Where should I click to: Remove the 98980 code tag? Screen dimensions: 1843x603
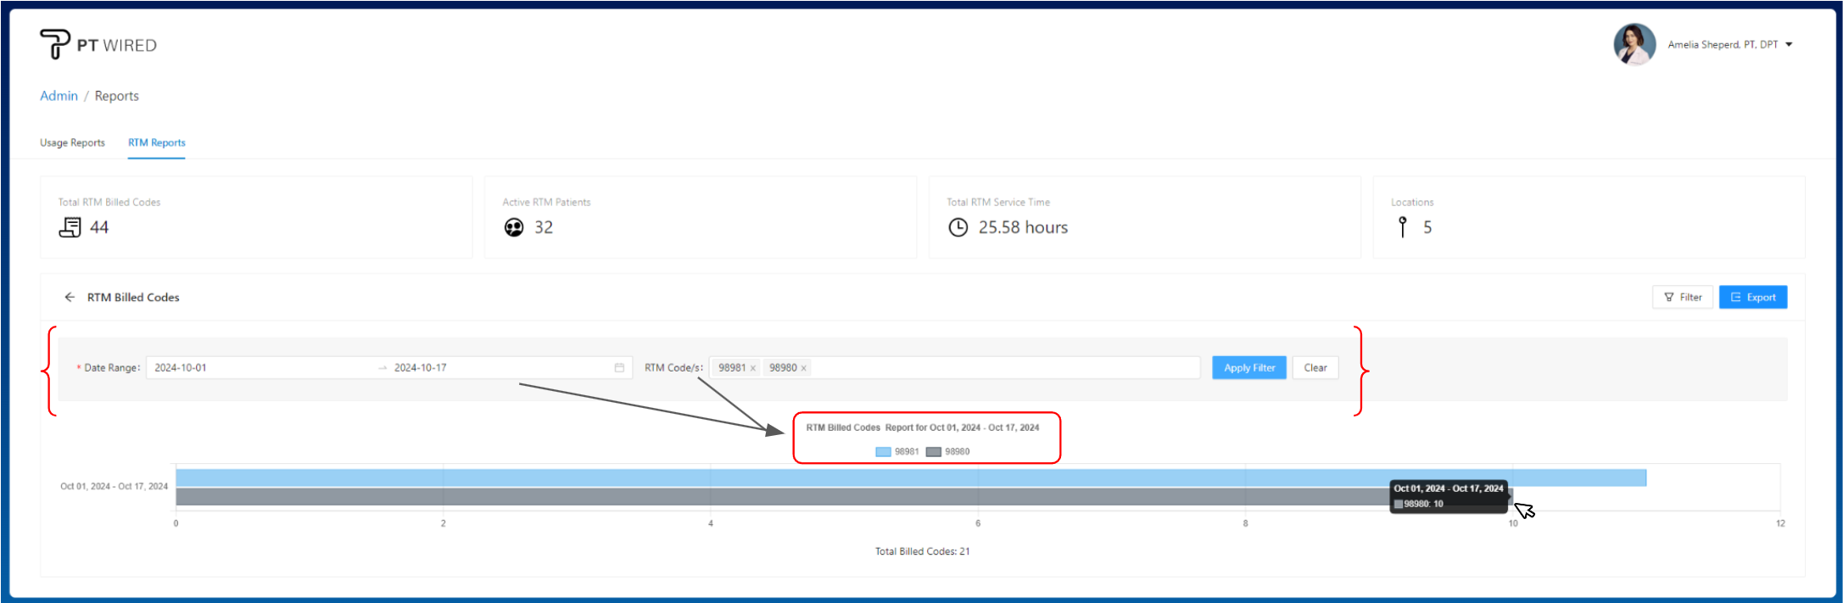804,368
